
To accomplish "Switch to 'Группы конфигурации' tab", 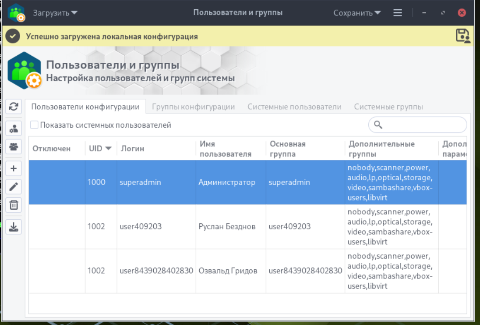I will pyautogui.click(x=194, y=107).
